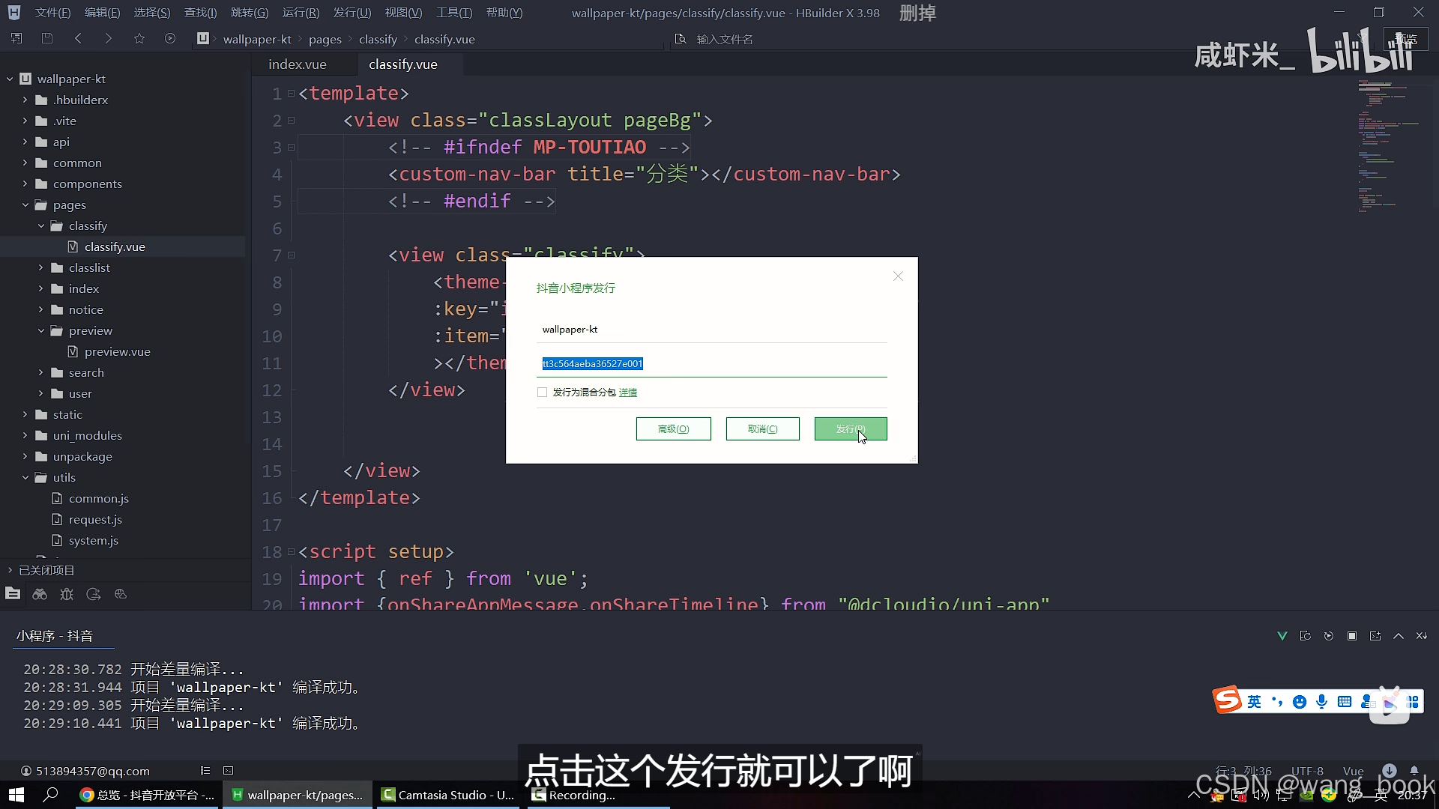Click on classify.vue tab

[403, 64]
